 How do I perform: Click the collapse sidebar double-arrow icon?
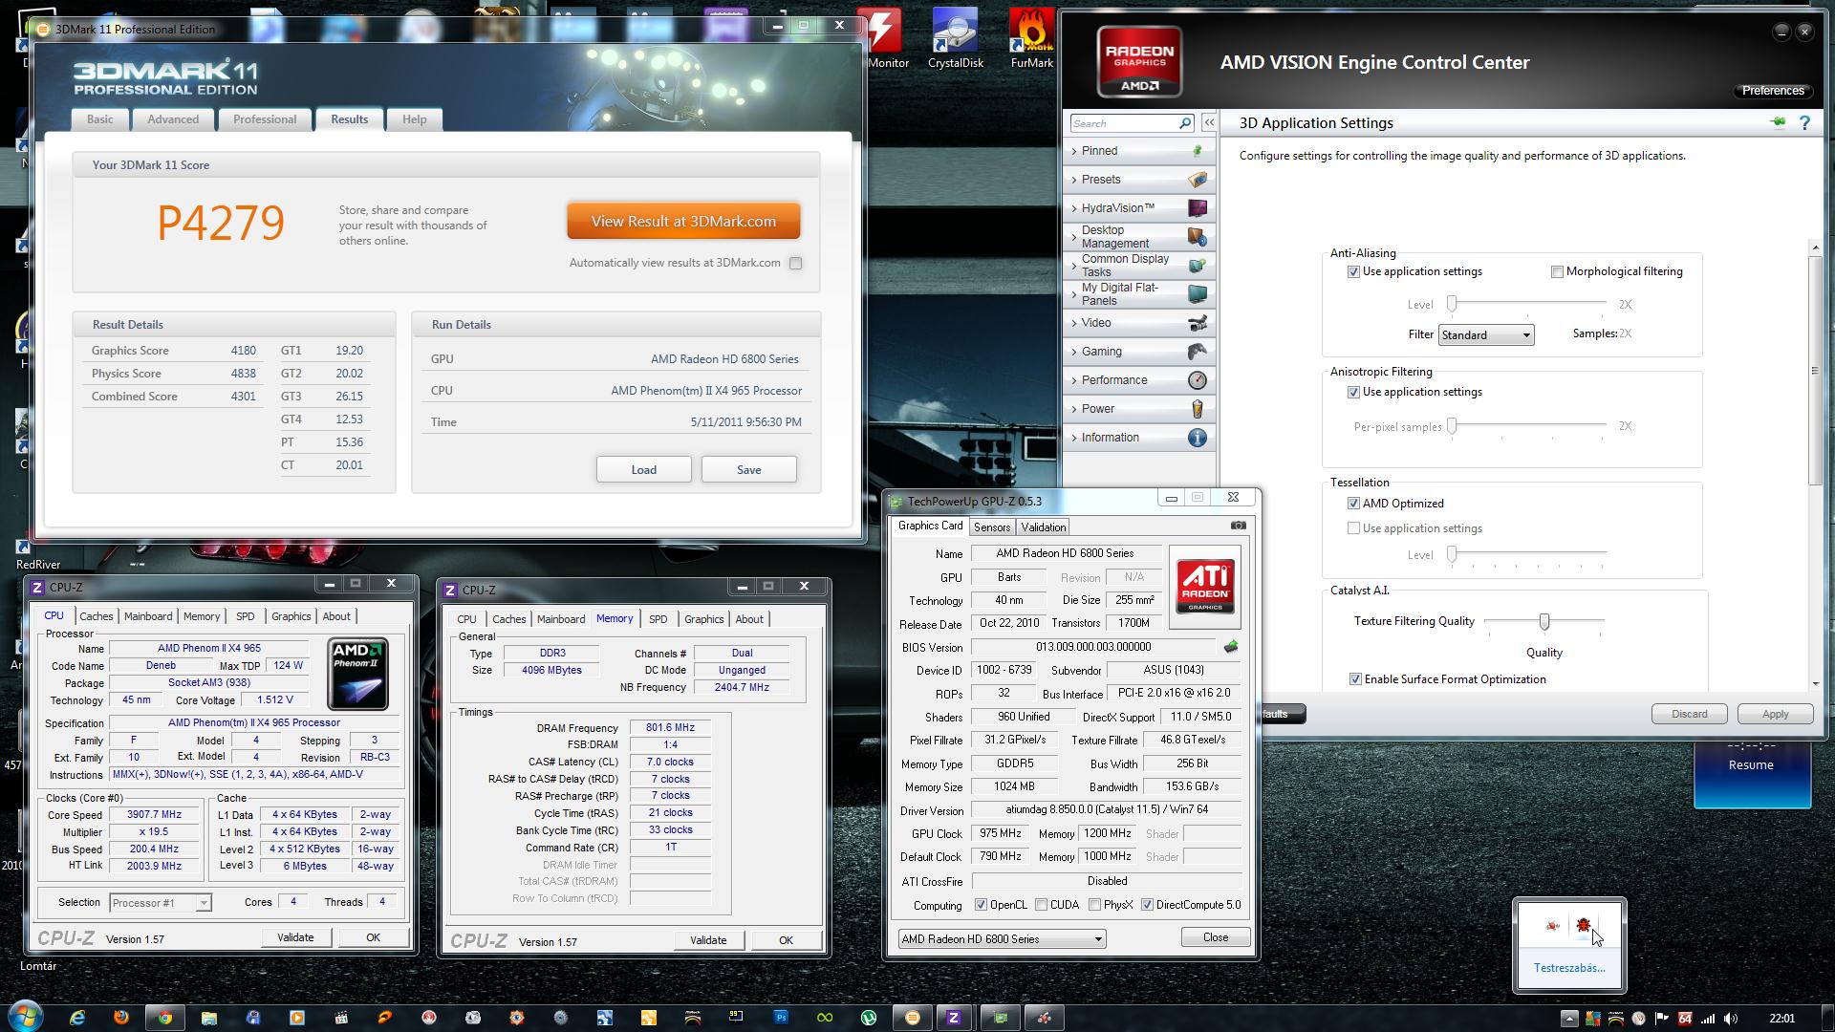coord(1209,123)
